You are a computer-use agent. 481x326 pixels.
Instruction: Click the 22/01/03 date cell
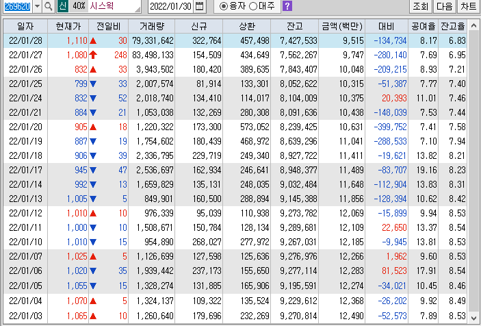(x=25, y=316)
